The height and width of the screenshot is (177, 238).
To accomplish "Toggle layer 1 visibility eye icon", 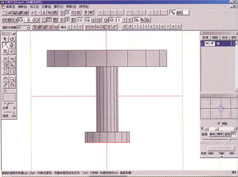I will tap(207, 43).
